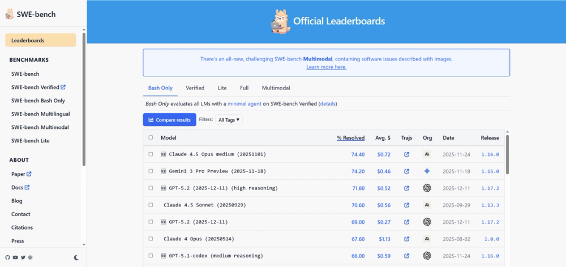Check the box for Claude 4.5 Opus medium

coord(151,154)
